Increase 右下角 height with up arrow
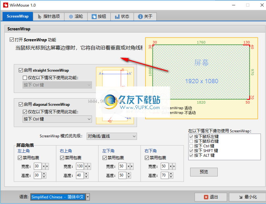The image size is (266, 204). (x=171, y=174)
